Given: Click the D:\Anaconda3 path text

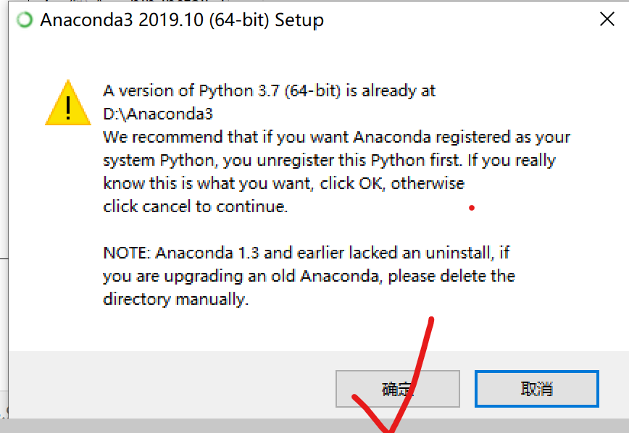Looking at the screenshot, I should (x=158, y=114).
